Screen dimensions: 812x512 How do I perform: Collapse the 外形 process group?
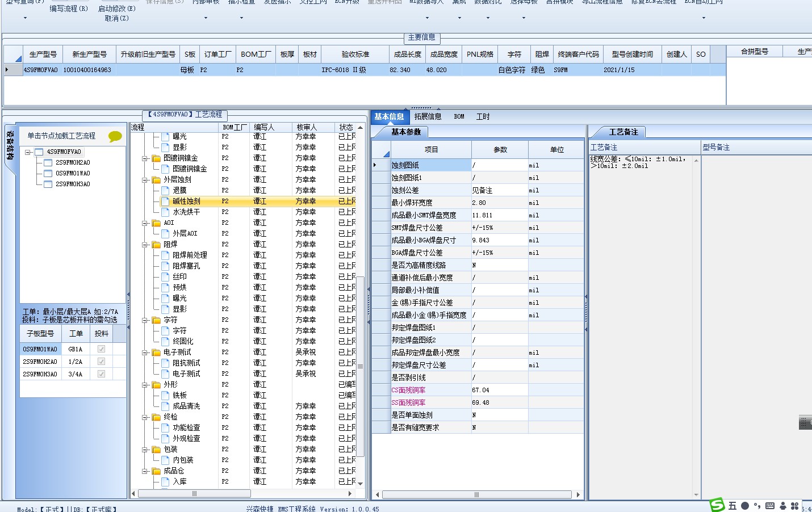pyautogui.click(x=145, y=385)
